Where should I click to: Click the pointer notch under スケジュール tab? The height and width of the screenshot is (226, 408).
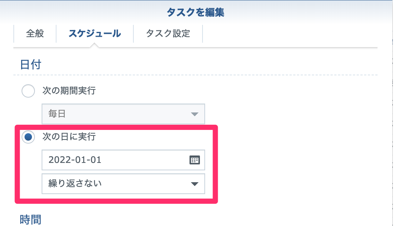click(x=95, y=45)
